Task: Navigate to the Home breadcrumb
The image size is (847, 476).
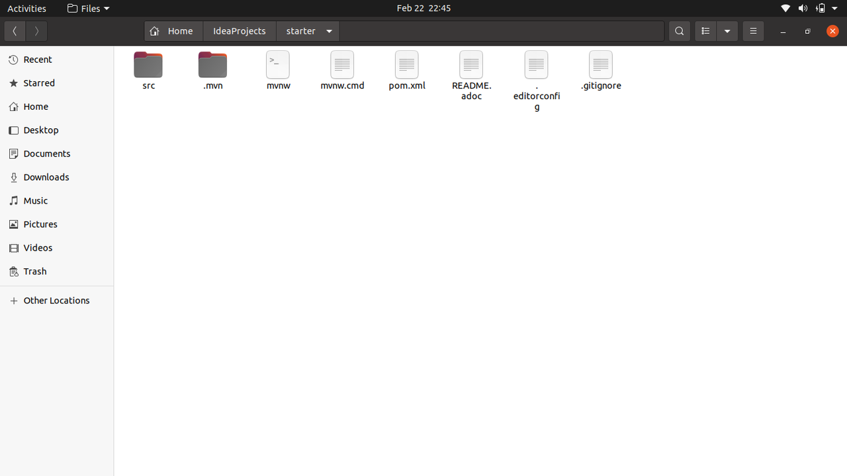Action: 173,30
